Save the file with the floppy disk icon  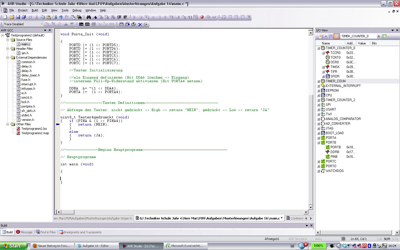coord(18,17)
